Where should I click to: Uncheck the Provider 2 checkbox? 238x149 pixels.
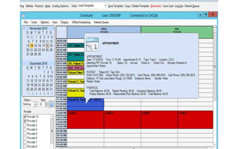click(25, 121)
